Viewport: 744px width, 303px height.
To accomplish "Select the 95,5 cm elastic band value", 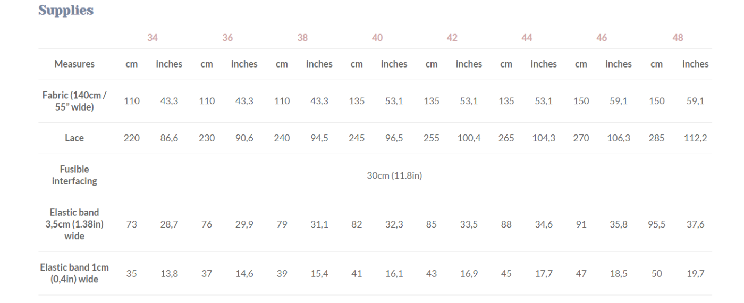I will click(656, 224).
